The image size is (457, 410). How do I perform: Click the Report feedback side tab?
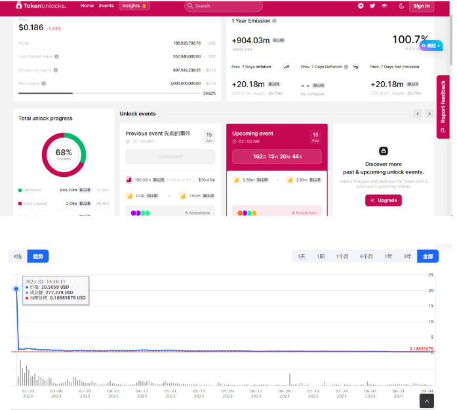coord(443,107)
